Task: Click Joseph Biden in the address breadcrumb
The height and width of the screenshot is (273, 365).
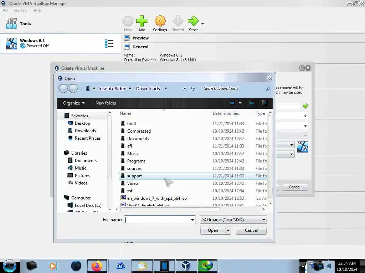Action: click(112, 89)
